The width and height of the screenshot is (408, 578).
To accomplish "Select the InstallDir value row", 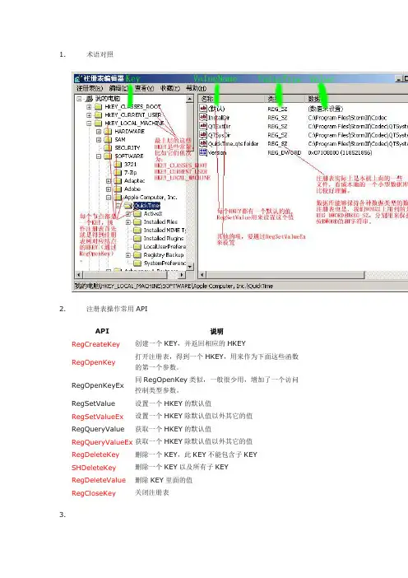I will click(x=219, y=118).
